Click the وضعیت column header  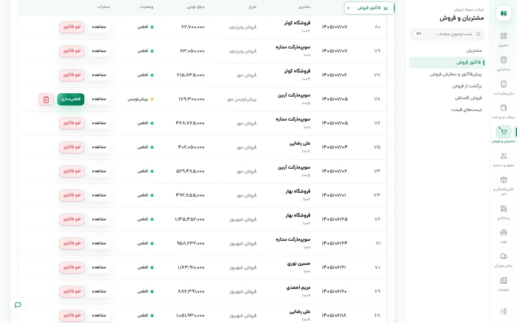(146, 7)
